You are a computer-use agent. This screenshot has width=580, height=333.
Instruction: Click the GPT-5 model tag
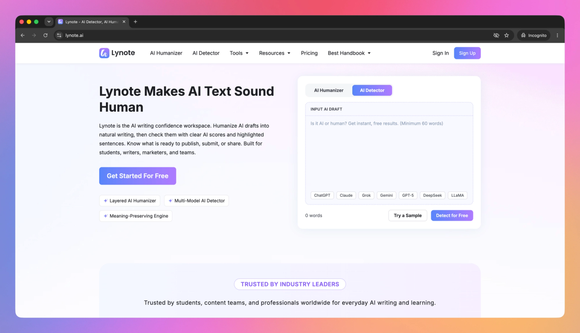(x=408, y=195)
